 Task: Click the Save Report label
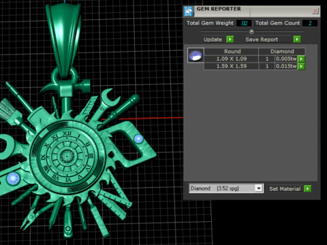pos(262,39)
